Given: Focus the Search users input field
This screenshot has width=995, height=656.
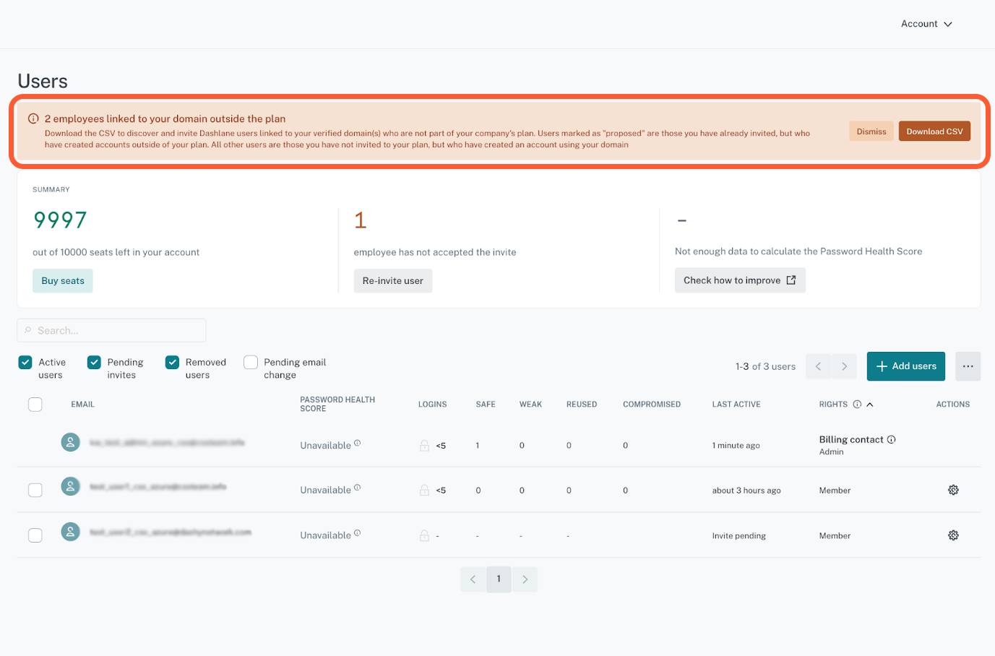Looking at the screenshot, I should point(111,330).
